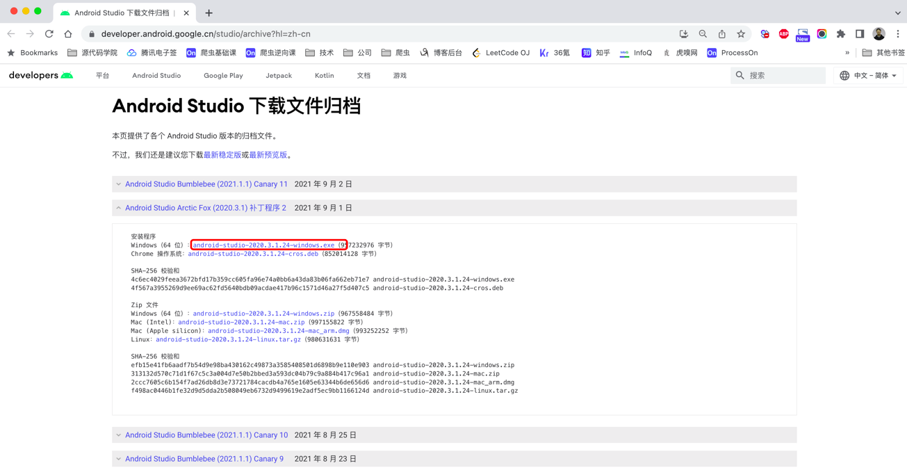Open the translate extension icon
The width and height of the screenshot is (907, 470).
click(765, 33)
